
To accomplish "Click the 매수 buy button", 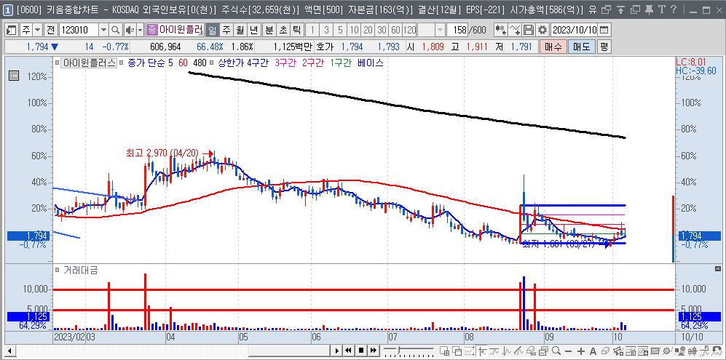I will (553, 47).
